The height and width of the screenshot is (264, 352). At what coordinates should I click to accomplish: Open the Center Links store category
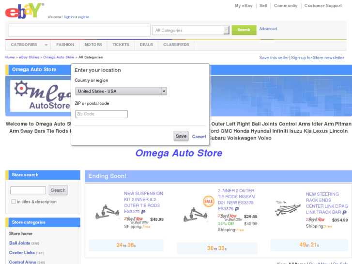22,252
